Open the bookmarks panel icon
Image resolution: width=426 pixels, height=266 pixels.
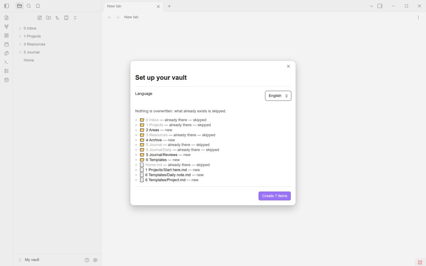[38, 6]
